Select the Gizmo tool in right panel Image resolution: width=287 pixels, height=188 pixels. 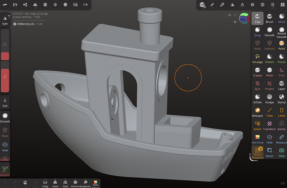[x=281, y=126]
